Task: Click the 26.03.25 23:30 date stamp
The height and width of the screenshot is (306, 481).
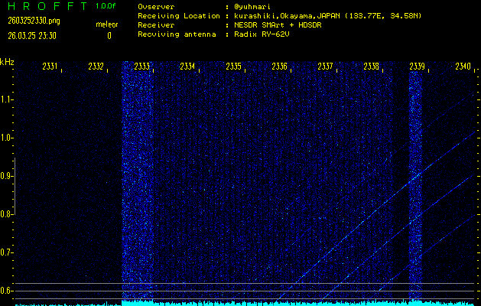Action: pos(34,35)
